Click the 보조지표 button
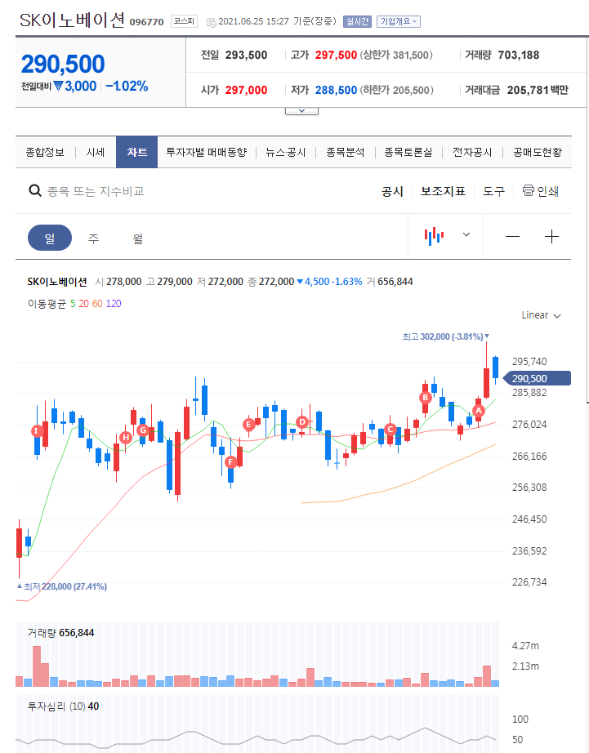589x753 pixels. [x=443, y=191]
